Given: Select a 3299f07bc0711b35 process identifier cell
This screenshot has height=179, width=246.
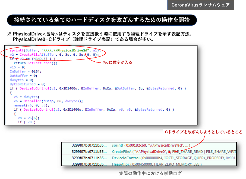Looking at the screenshot, I should [x=90, y=145].
